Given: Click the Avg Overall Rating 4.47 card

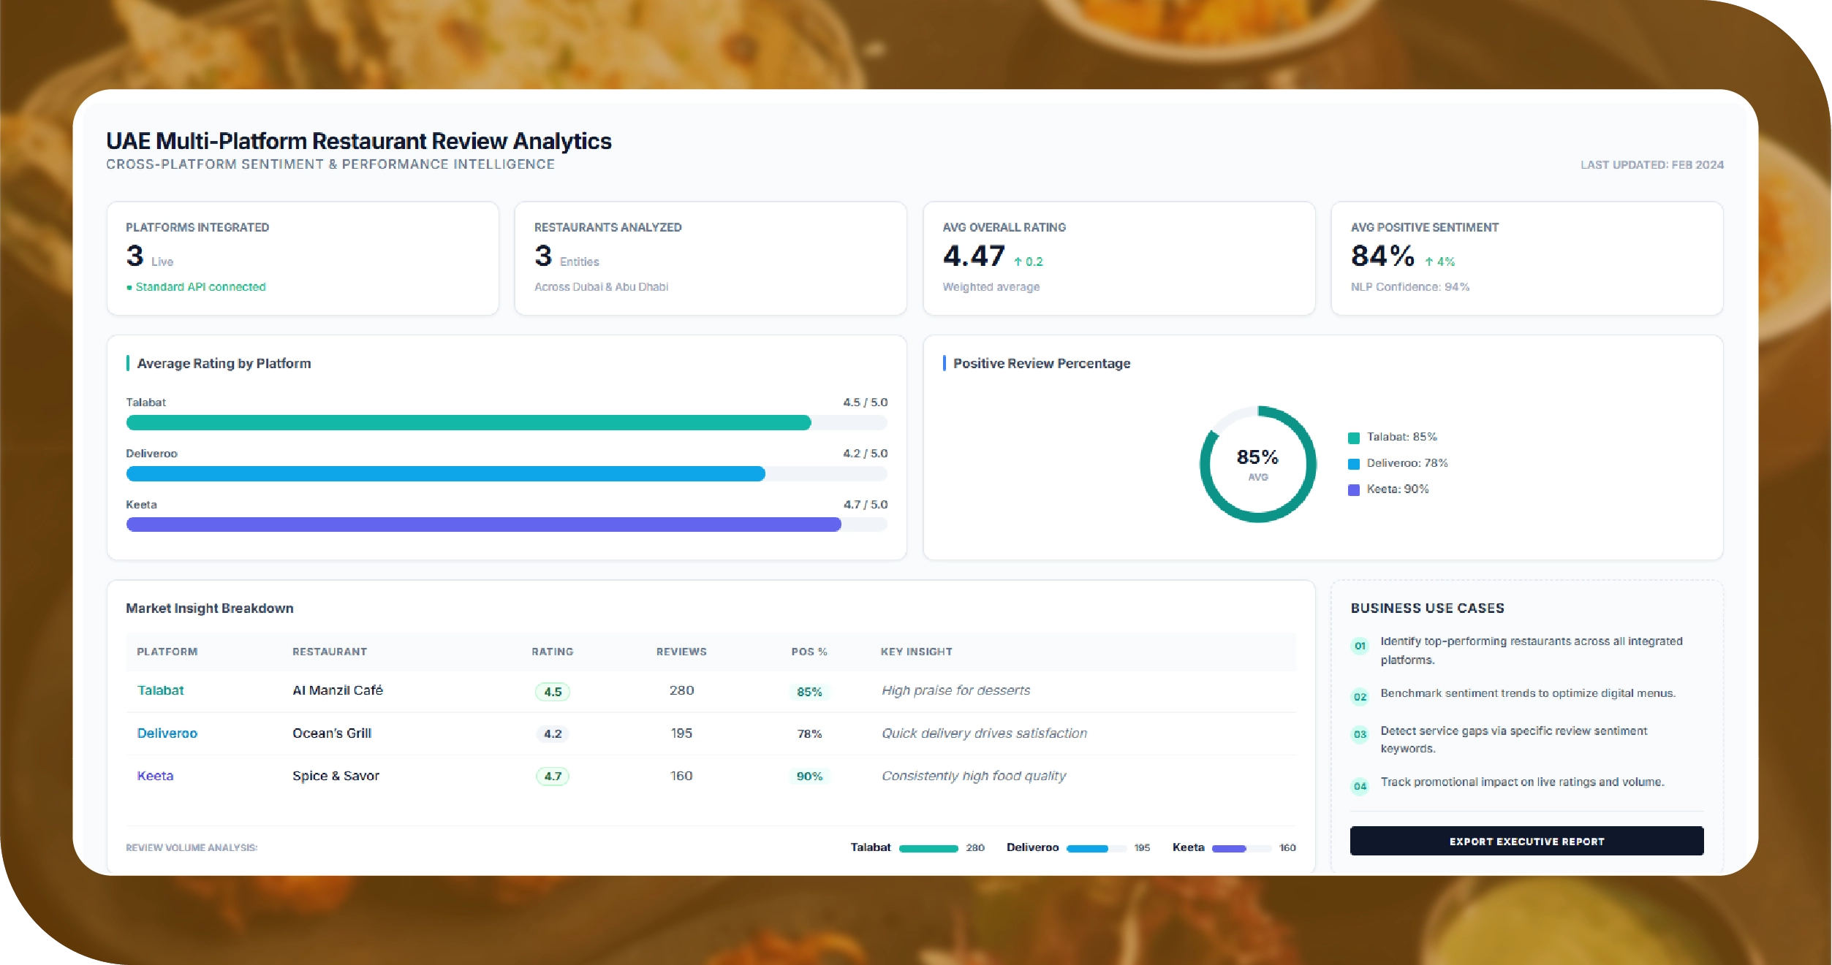Looking at the screenshot, I should click(x=1118, y=259).
